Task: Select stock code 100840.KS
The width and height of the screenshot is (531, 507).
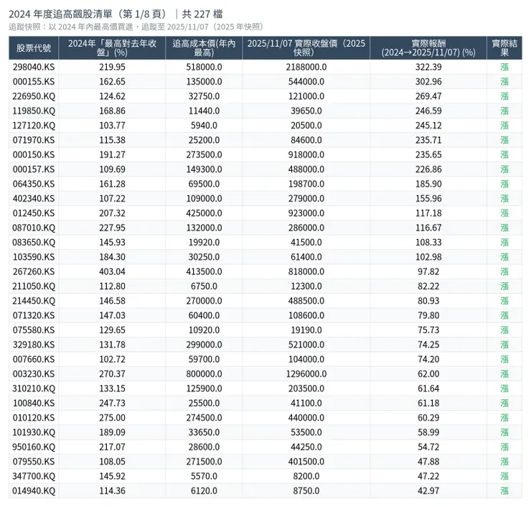Action: coord(34,403)
